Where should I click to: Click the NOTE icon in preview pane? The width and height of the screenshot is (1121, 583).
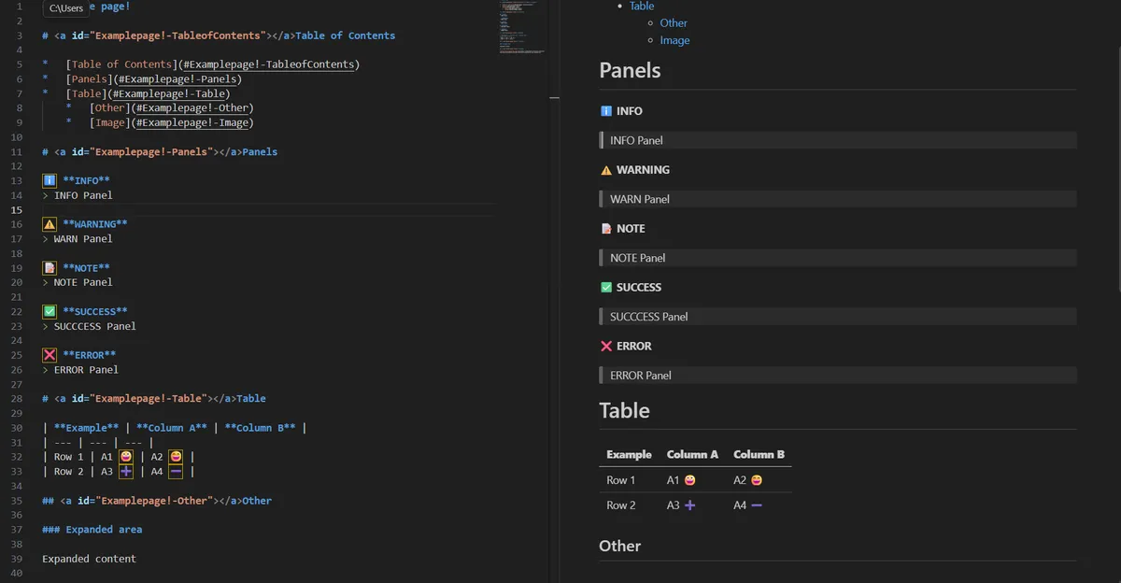click(x=605, y=229)
